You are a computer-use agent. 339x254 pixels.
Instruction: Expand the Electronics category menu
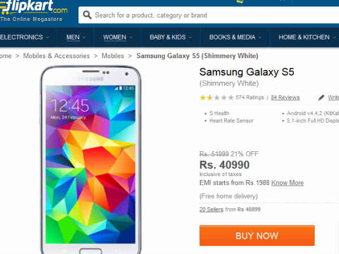coord(25,37)
